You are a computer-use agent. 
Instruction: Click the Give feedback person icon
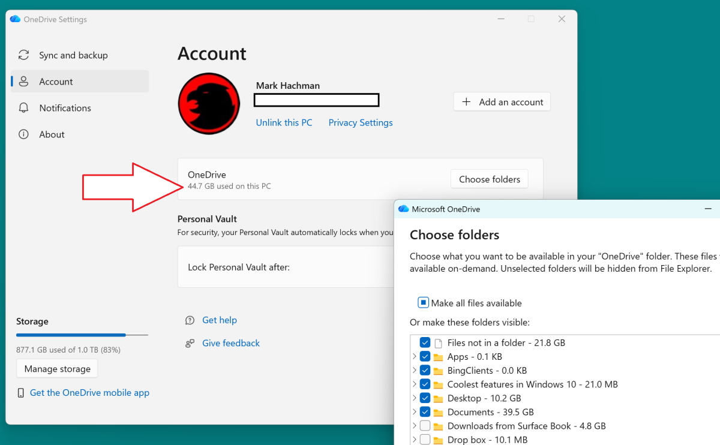[190, 343]
